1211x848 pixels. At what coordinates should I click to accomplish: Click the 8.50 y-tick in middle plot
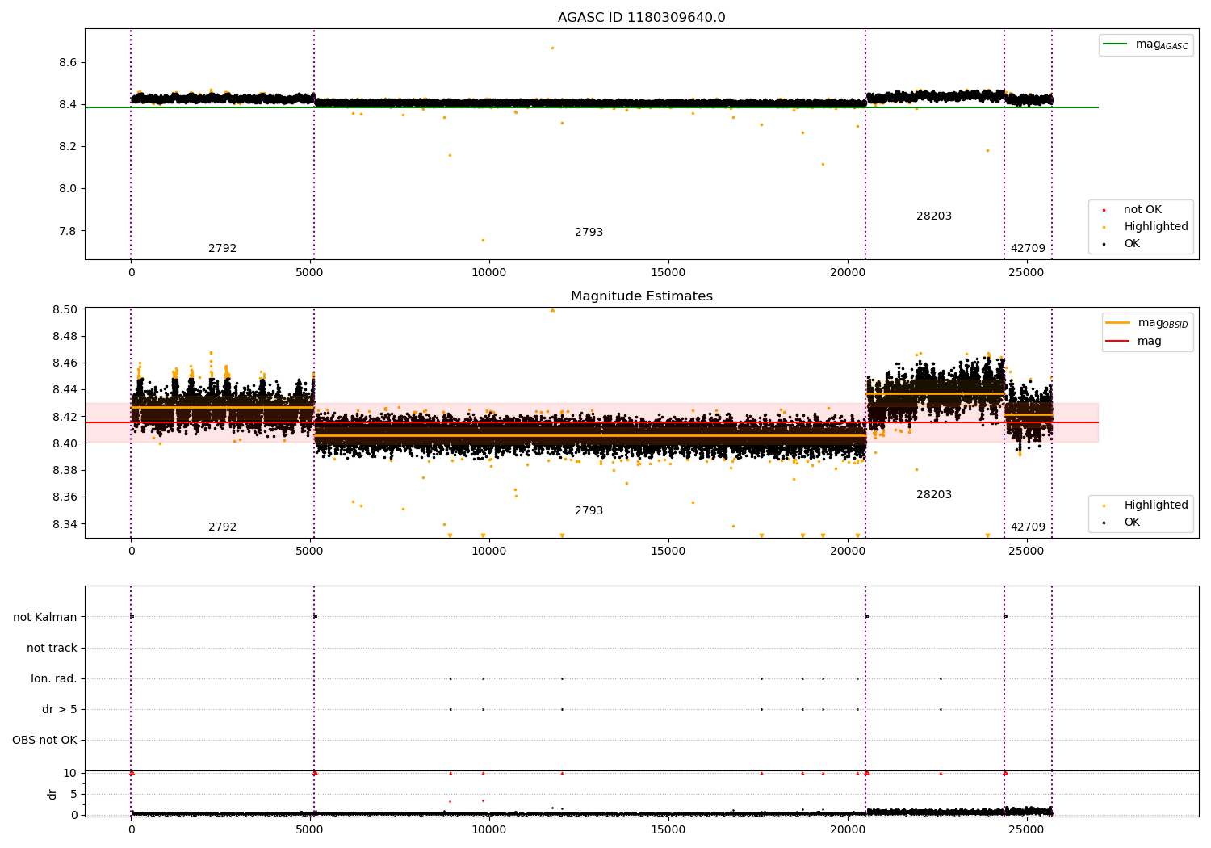65,310
